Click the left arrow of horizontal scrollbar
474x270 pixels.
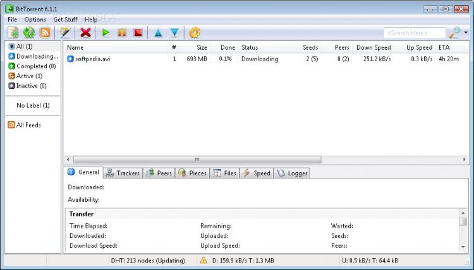(x=68, y=159)
